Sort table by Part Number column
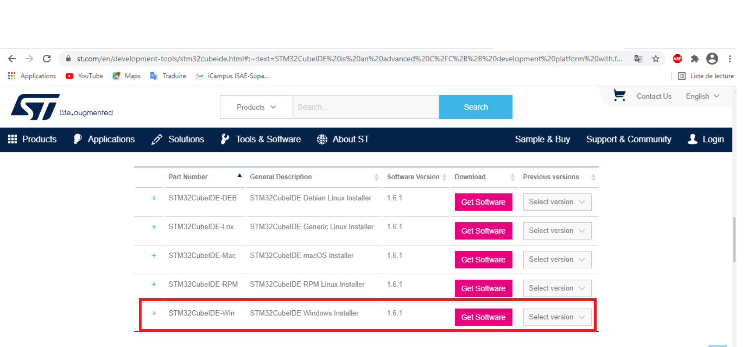This screenshot has width=750, height=347. pyautogui.click(x=205, y=177)
